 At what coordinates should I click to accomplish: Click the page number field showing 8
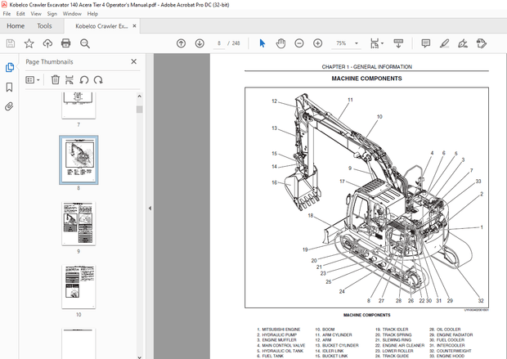click(x=219, y=43)
